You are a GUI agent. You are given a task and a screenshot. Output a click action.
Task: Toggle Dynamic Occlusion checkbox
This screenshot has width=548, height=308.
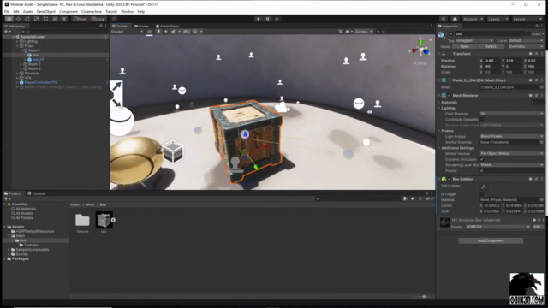click(x=482, y=159)
